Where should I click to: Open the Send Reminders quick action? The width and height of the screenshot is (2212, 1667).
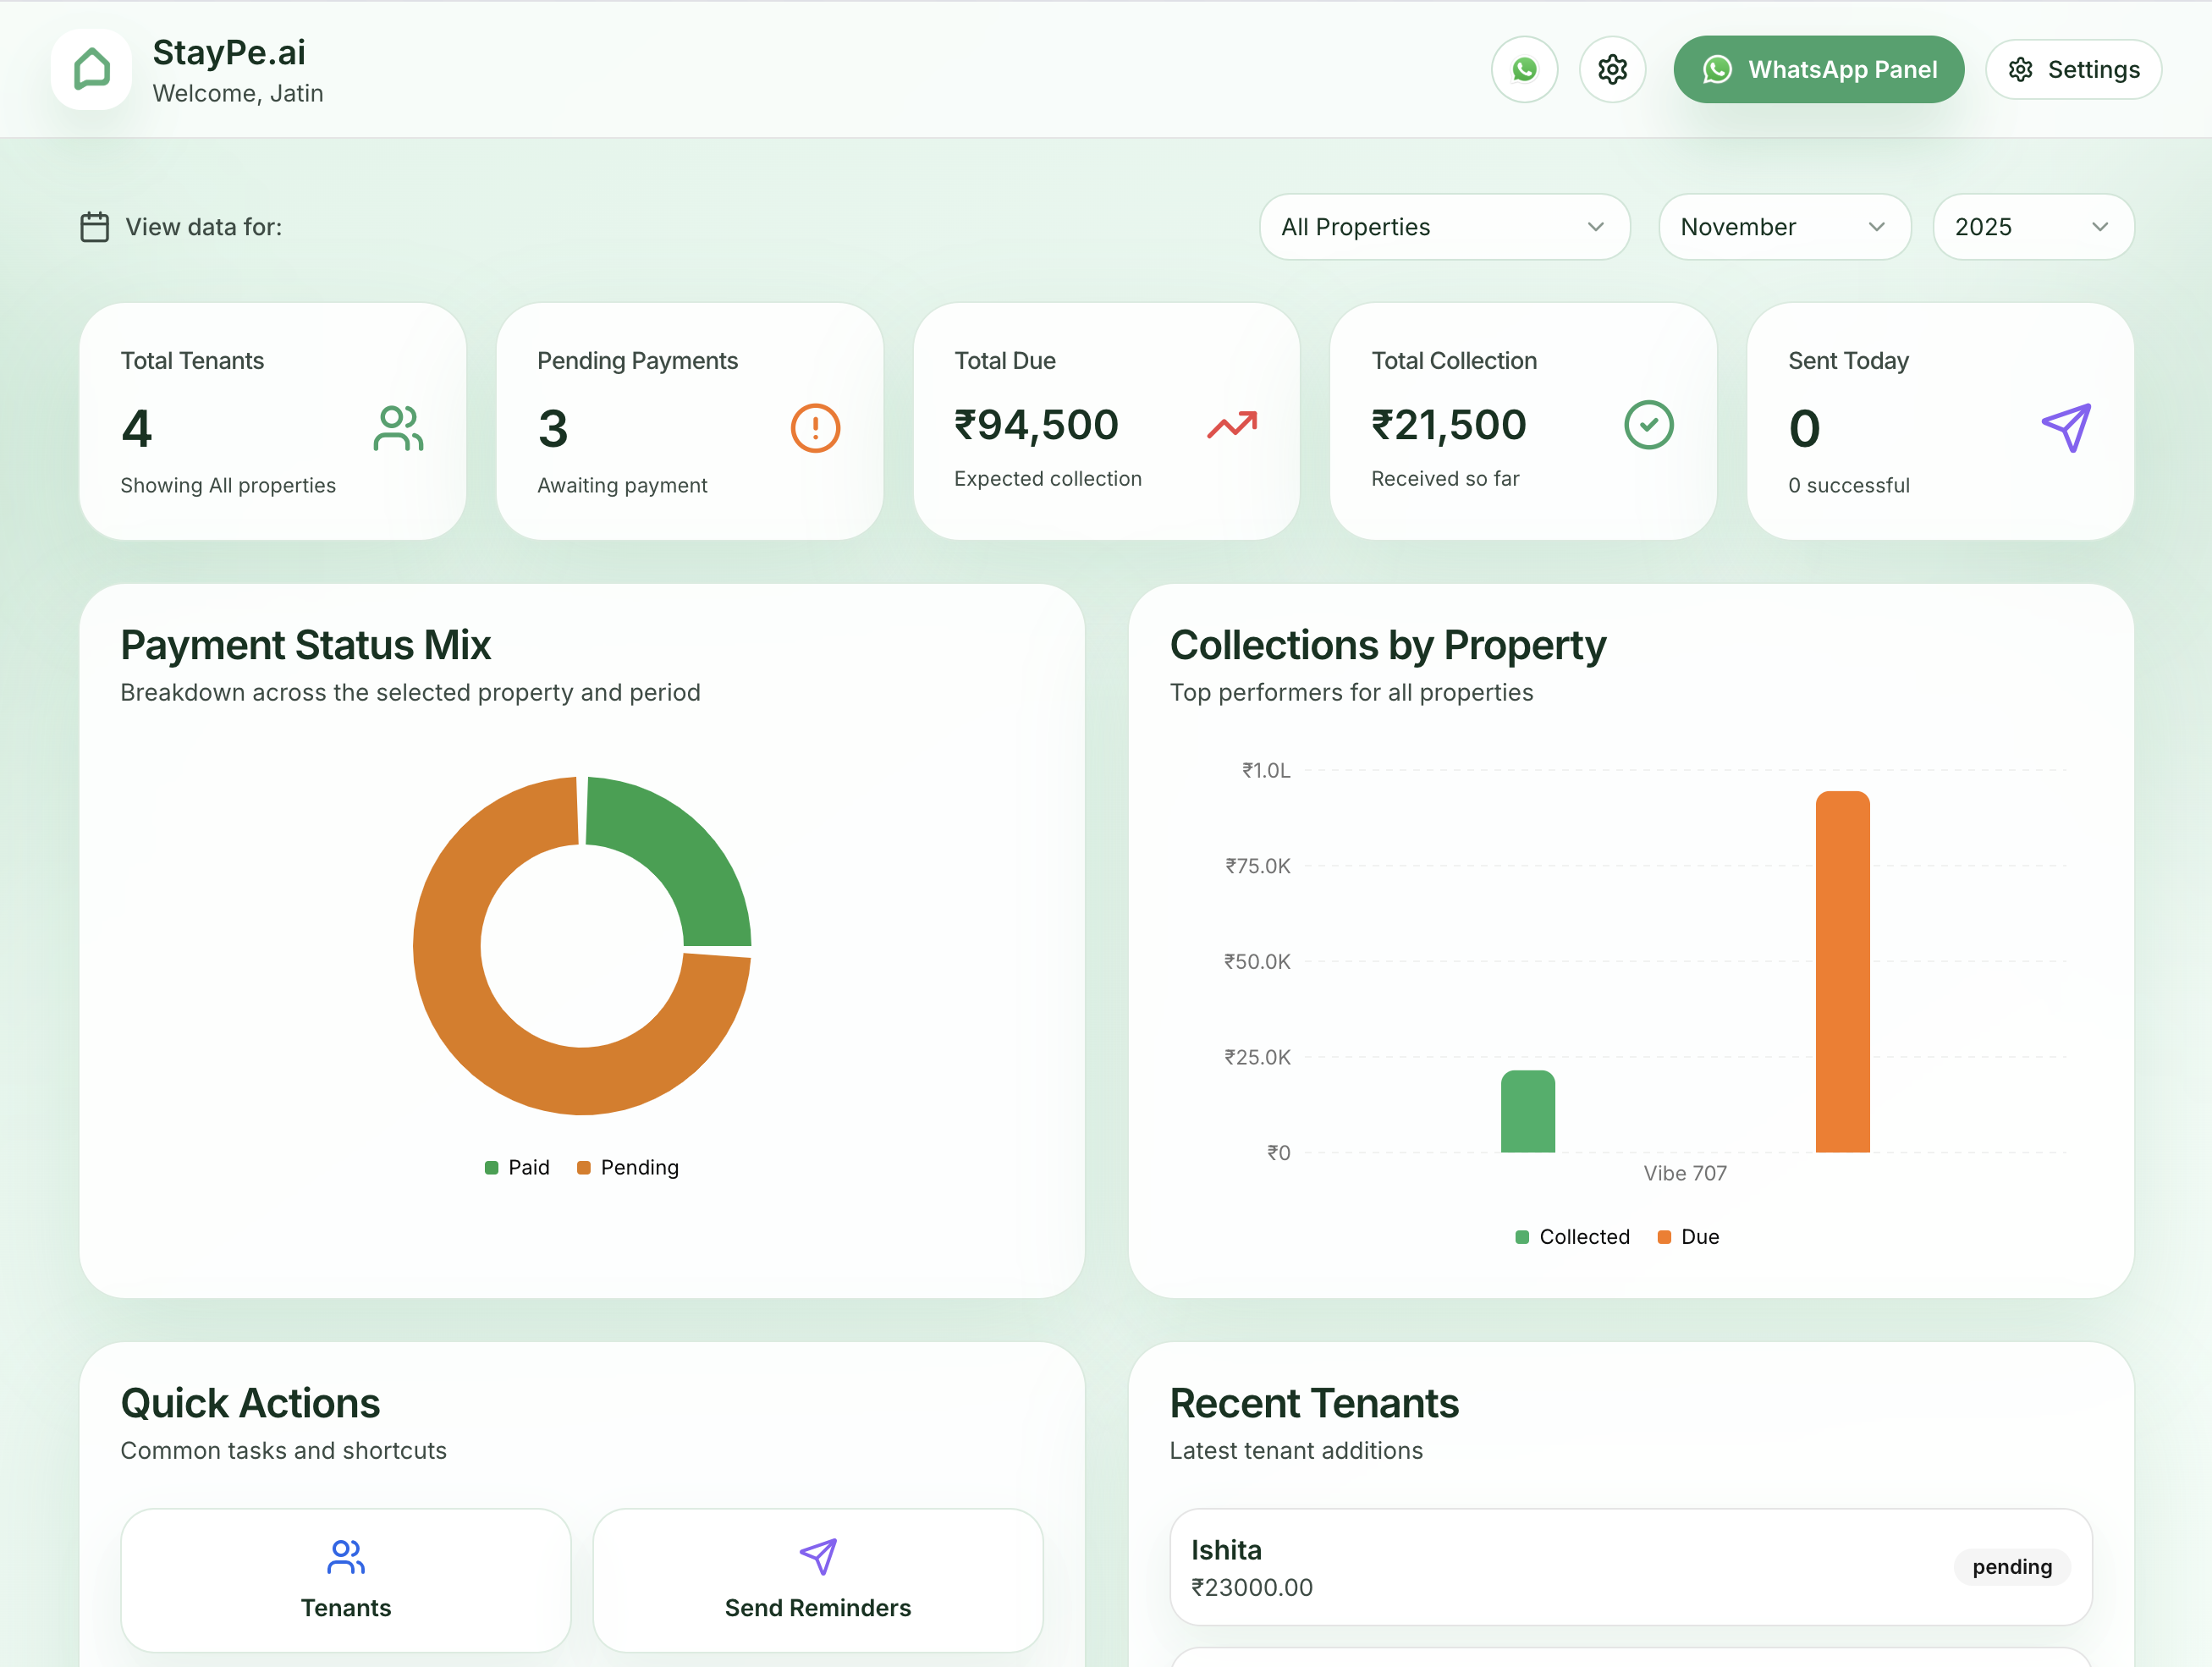click(818, 1580)
